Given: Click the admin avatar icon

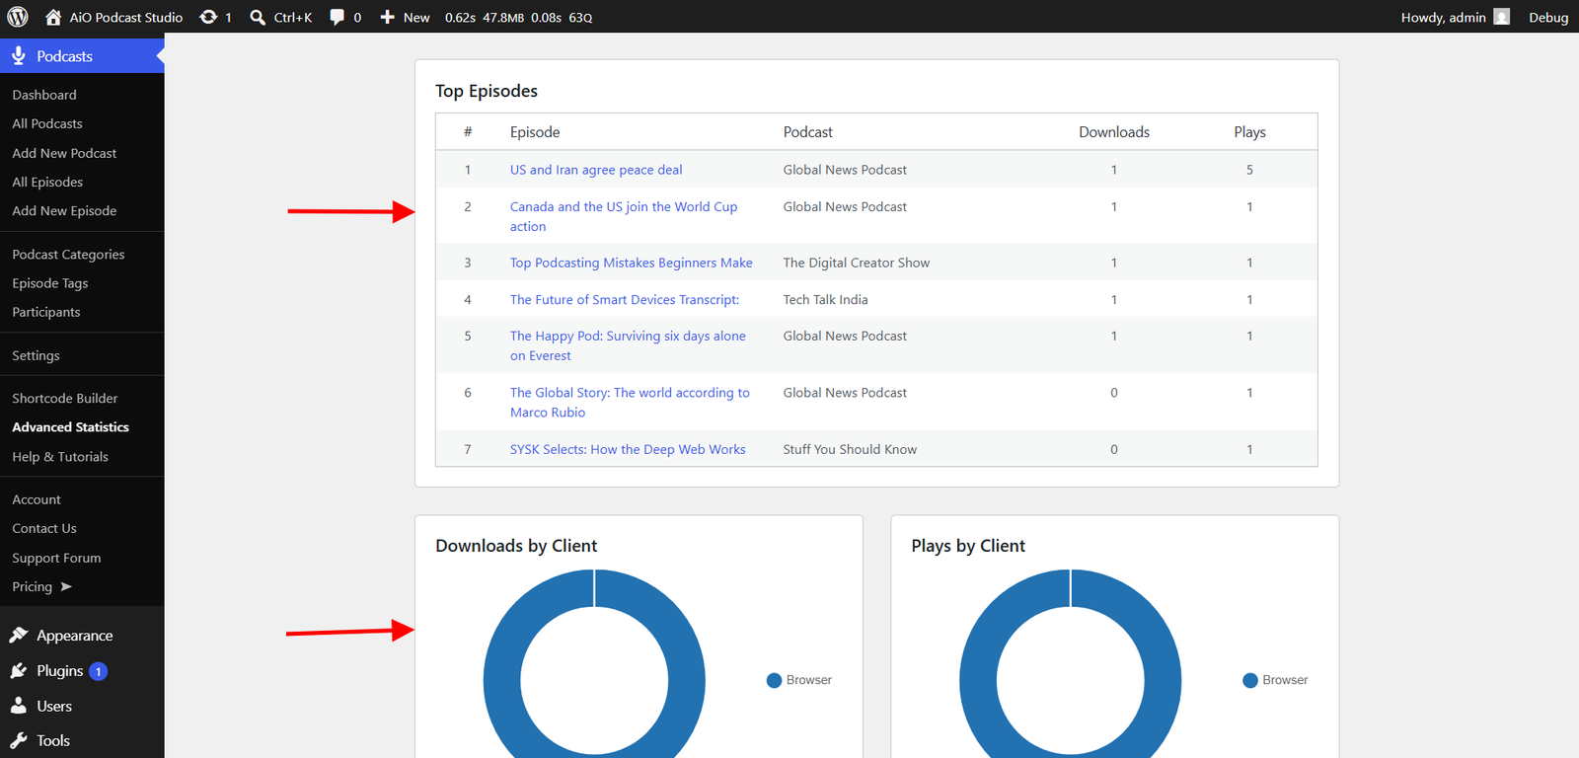Looking at the screenshot, I should pos(1502,17).
